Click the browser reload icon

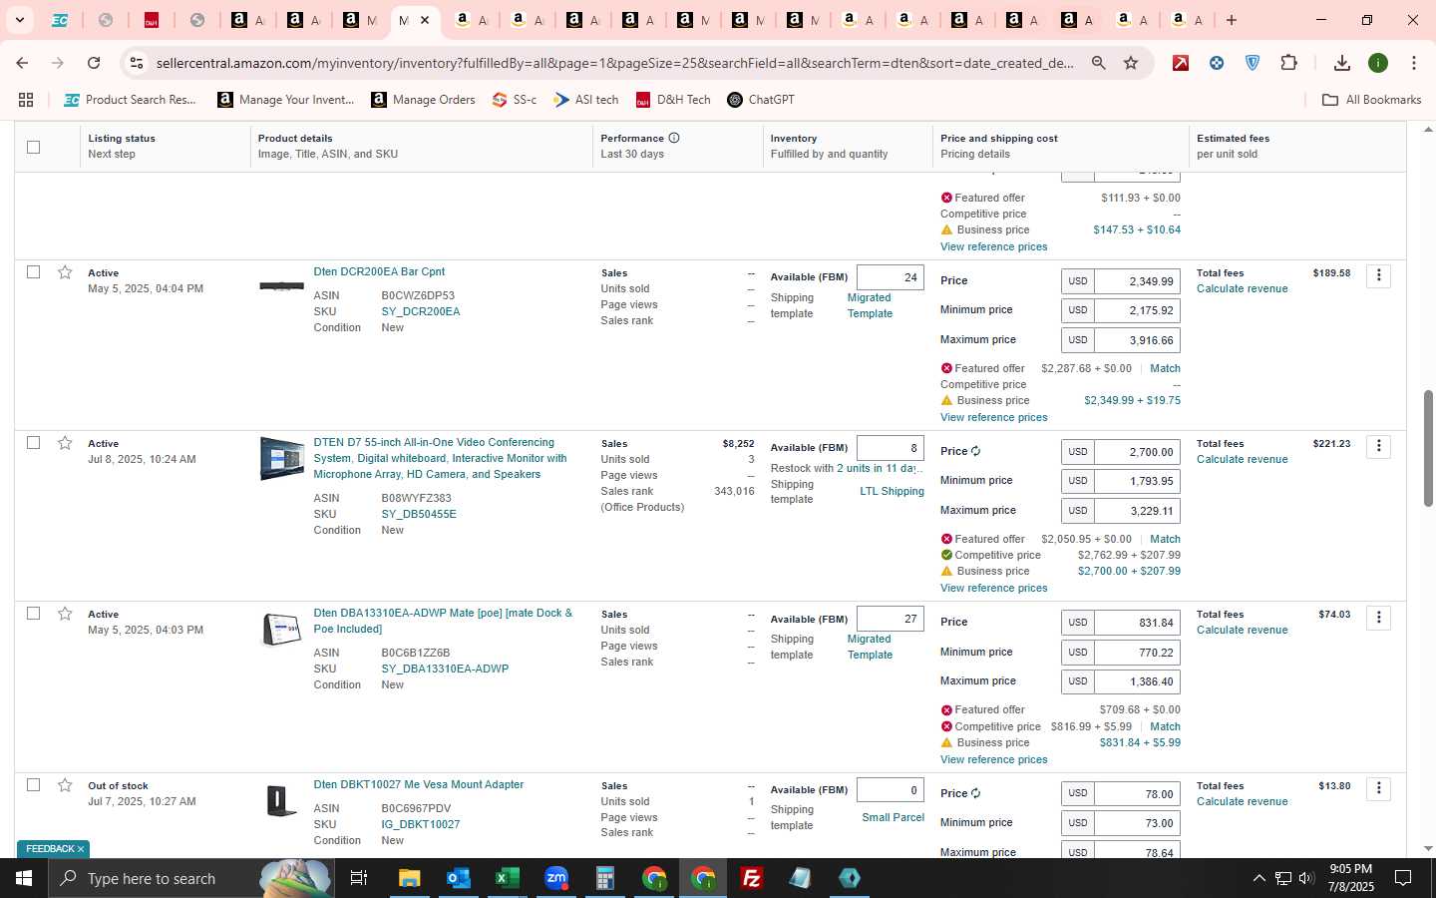[94, 63]
